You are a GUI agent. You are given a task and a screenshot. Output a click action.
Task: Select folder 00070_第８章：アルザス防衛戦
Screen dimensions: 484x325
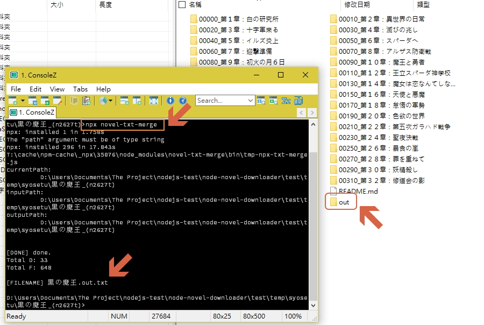pyautogui.click(x=381, y=51)
